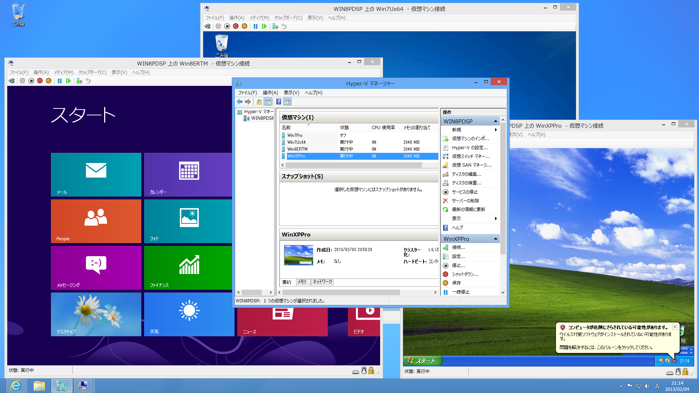Click the WinXPPro preview thumbnail
Viewport: 699px width, 393px height.
(299, 255)
